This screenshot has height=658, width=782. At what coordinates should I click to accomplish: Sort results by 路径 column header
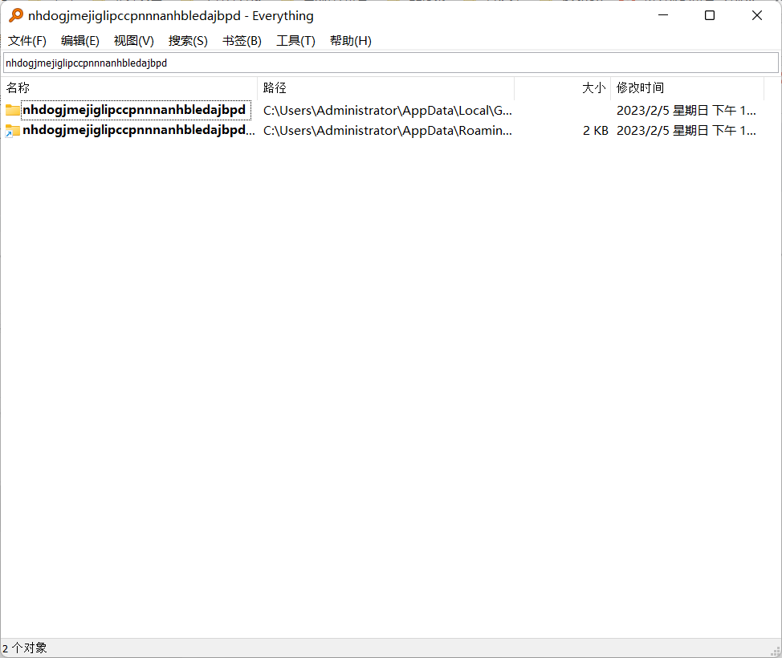coord(385,88)
